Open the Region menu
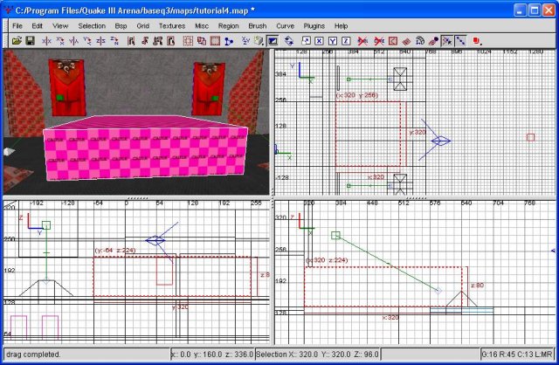The image size is (559, 365). [229, 26]
